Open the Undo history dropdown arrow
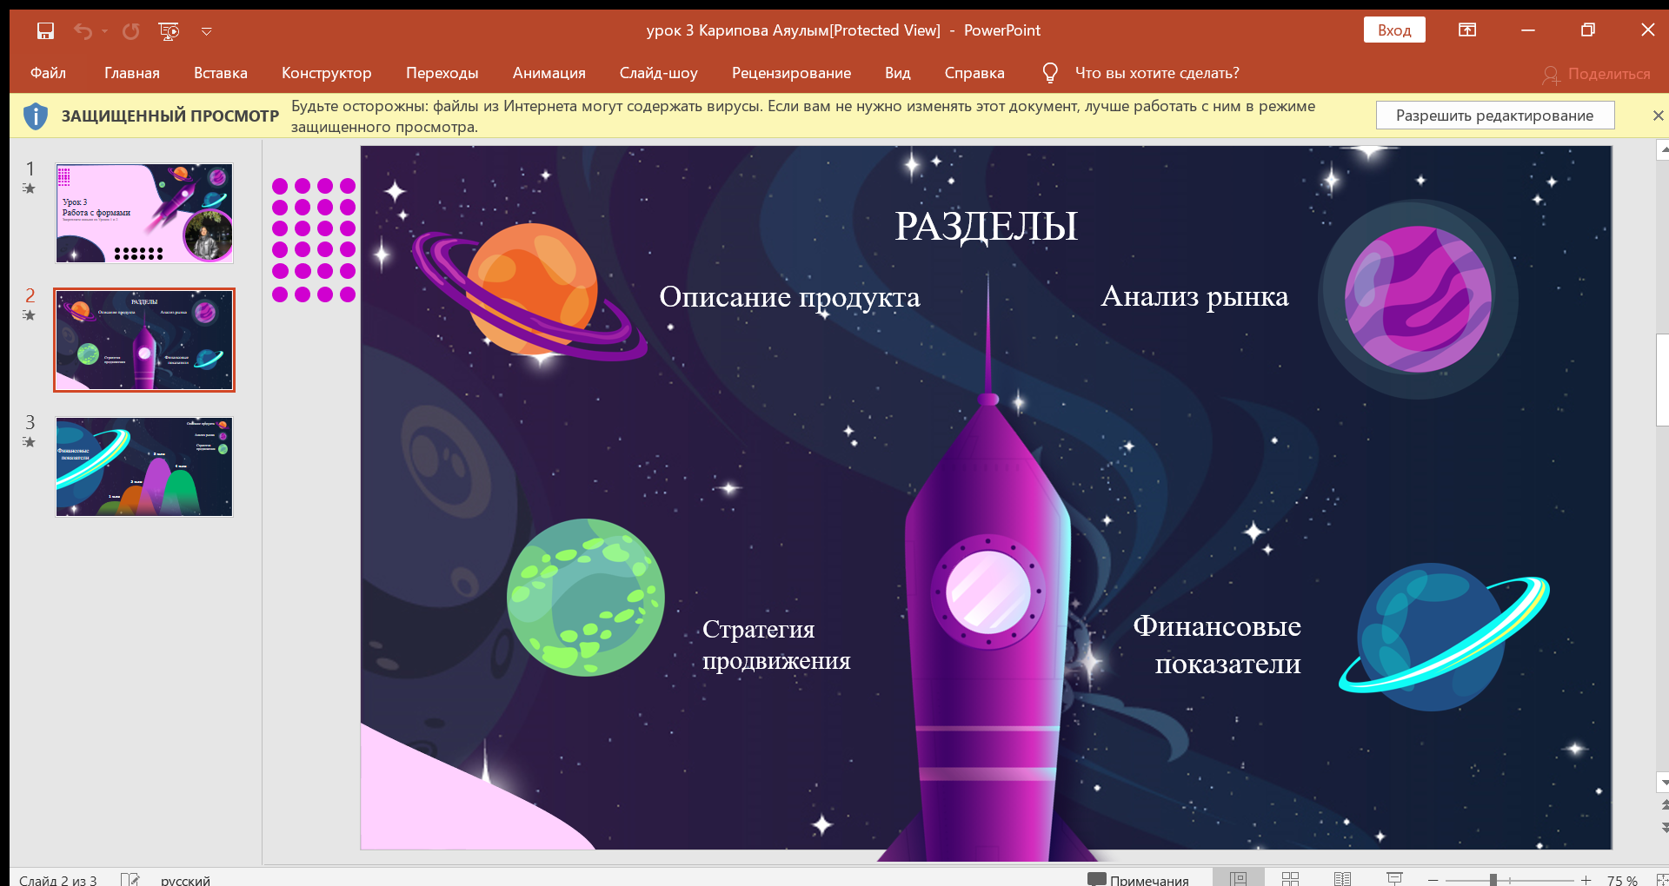 pos(105,31)
